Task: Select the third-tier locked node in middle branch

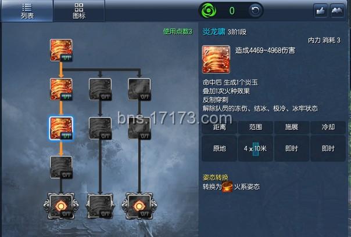Action: point(100,128)
